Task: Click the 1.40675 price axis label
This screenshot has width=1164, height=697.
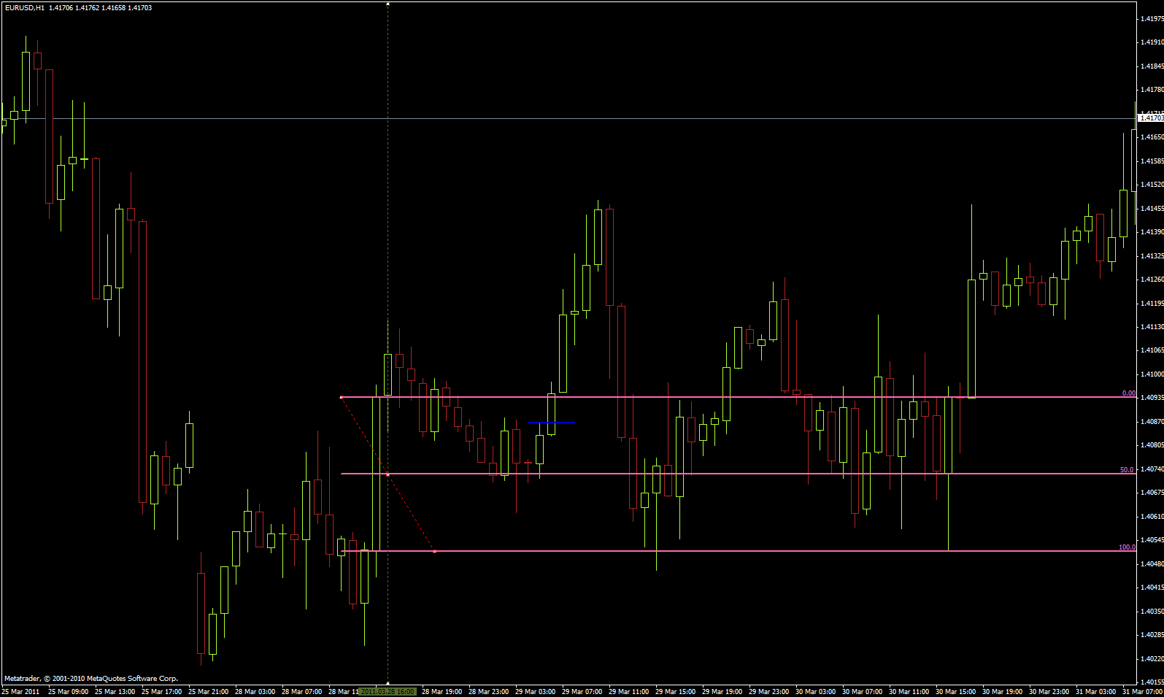Action: pos(1152,493)
